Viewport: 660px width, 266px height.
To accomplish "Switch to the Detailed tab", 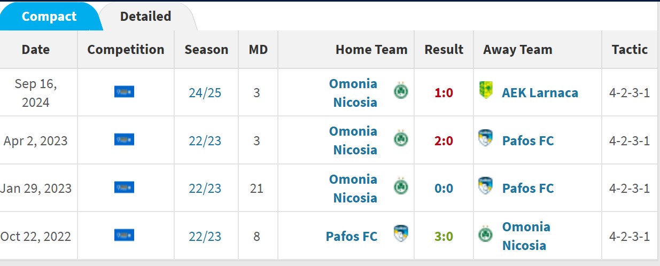I will pyautogui.click(x=145, y=17).
